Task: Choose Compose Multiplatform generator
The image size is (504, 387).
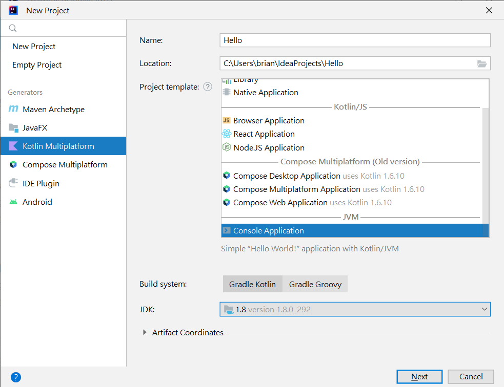Action: point(64,165)
